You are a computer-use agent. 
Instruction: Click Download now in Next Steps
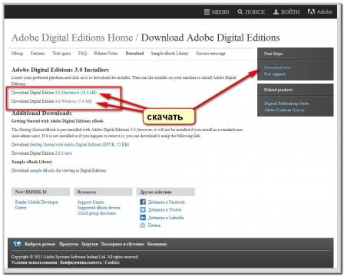277,67
